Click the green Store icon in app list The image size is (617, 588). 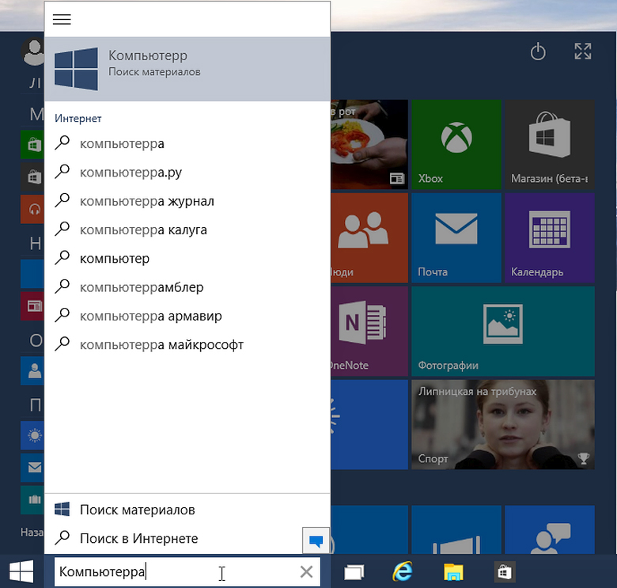32,145
